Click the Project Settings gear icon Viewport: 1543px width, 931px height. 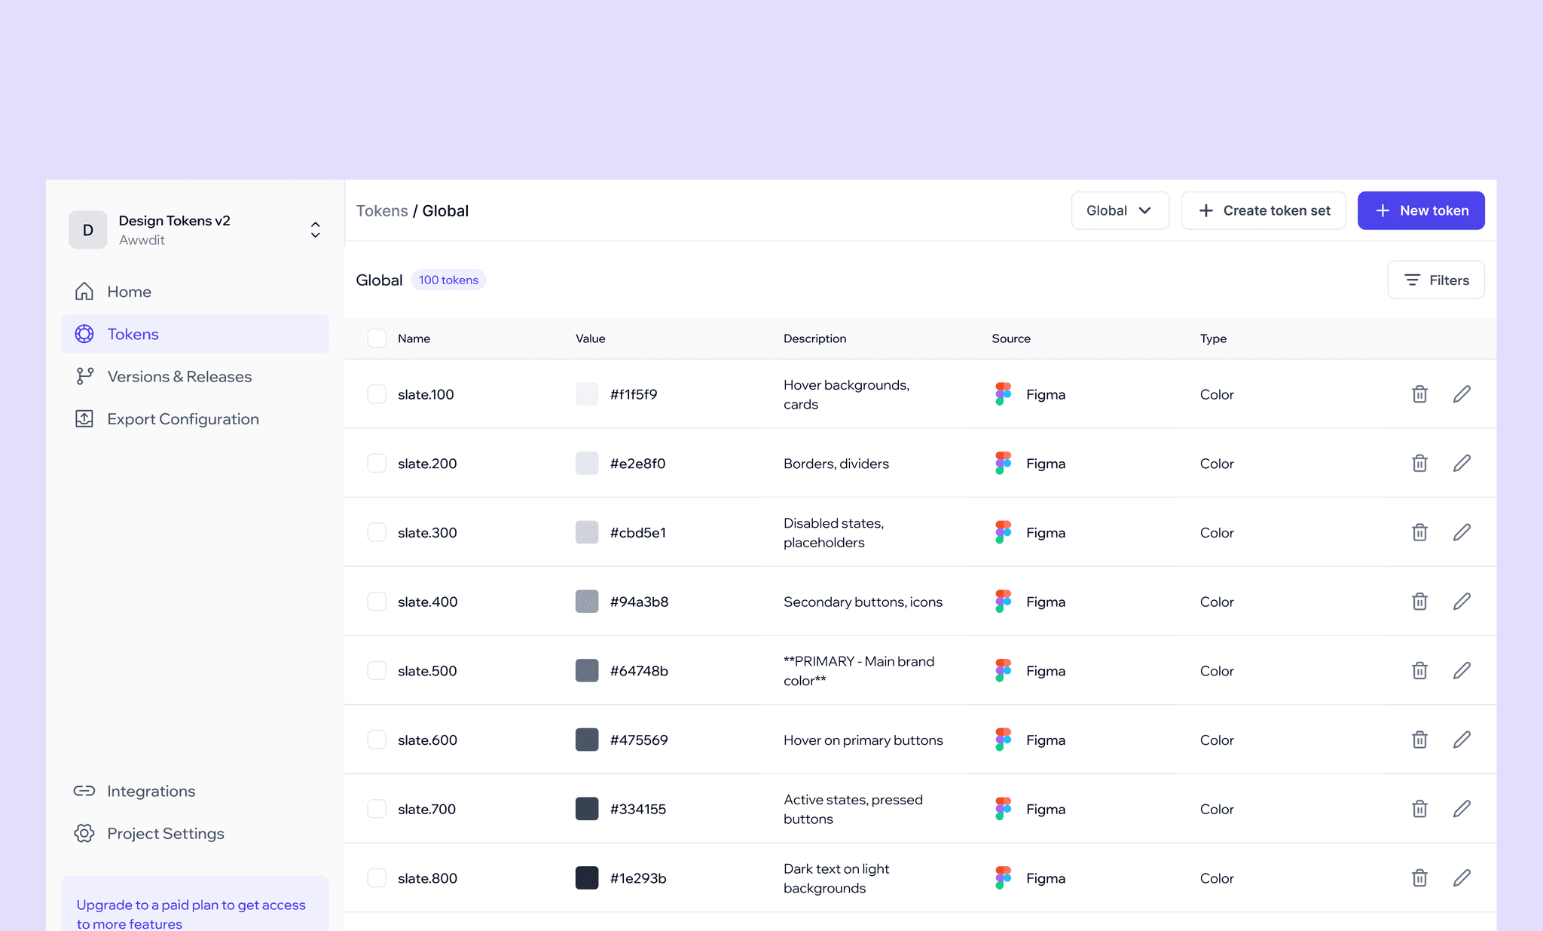click(84, 833)
